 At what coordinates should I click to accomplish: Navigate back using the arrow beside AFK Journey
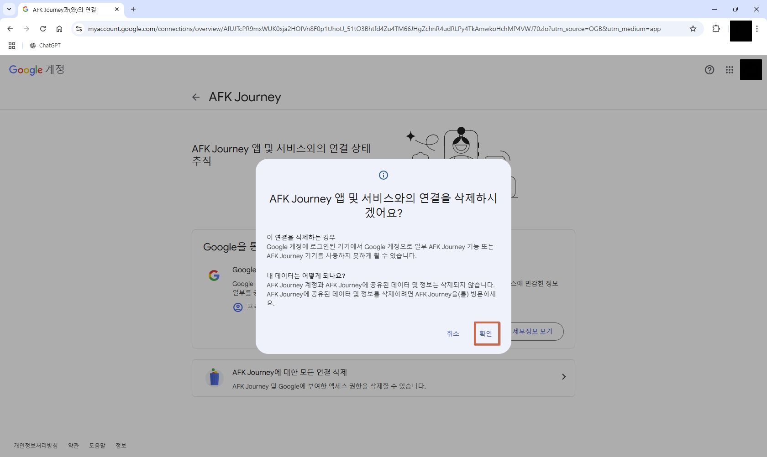pos(196,97)
